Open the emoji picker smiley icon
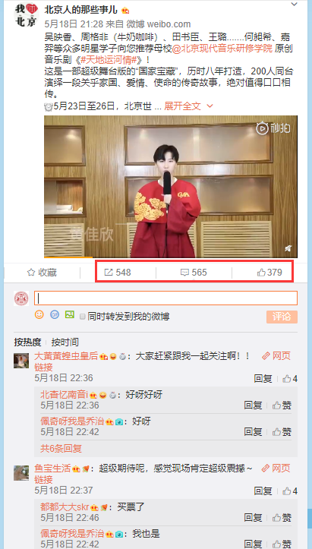 coord(39,314)
